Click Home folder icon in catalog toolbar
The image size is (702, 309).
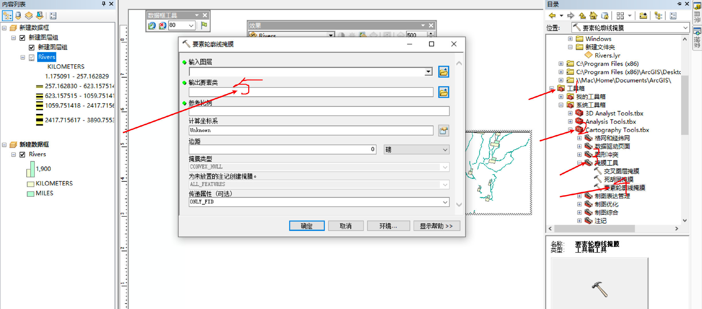pyautogui.click(x=593, y=16)
